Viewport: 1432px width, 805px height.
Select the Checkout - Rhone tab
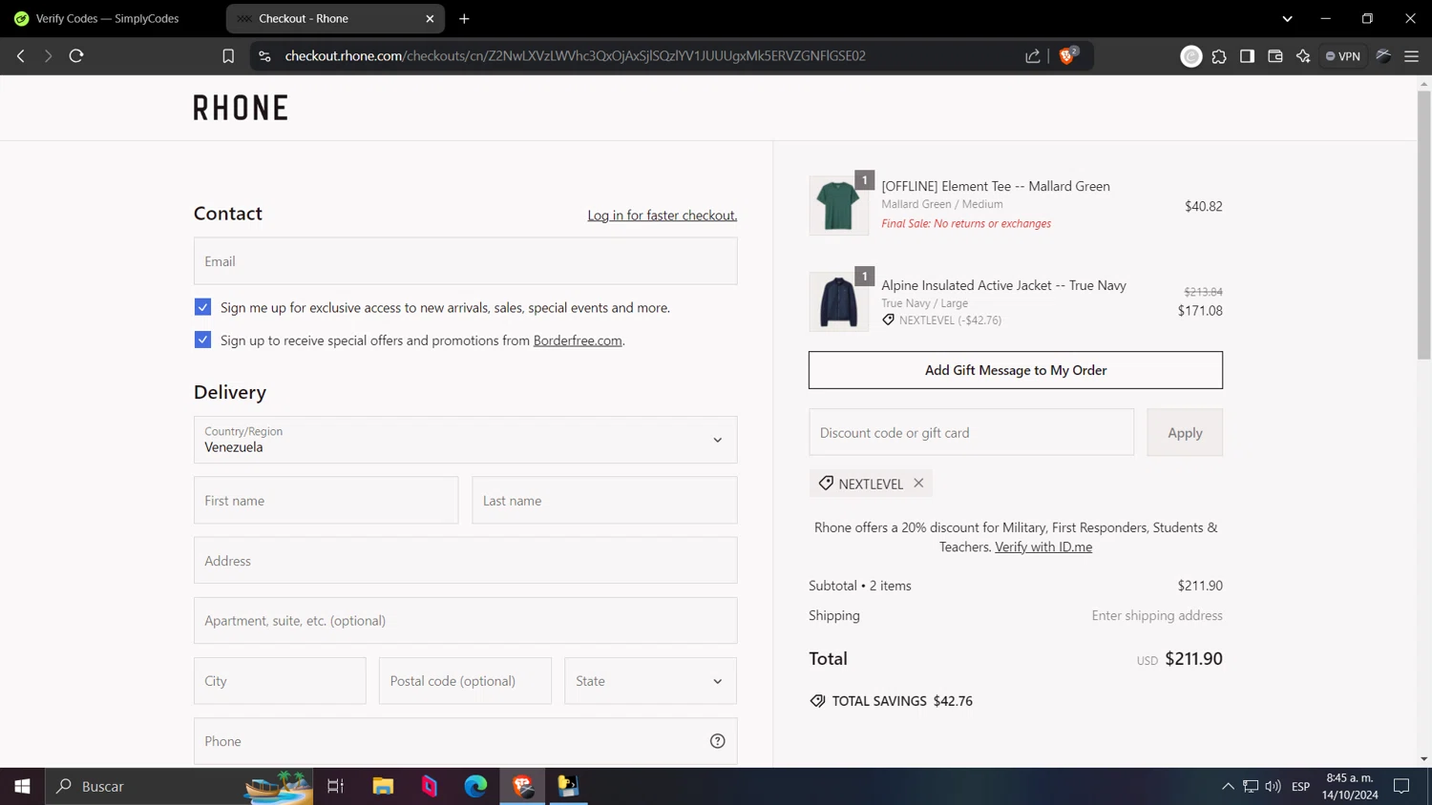pyautogui.click(x=336, y=18)
